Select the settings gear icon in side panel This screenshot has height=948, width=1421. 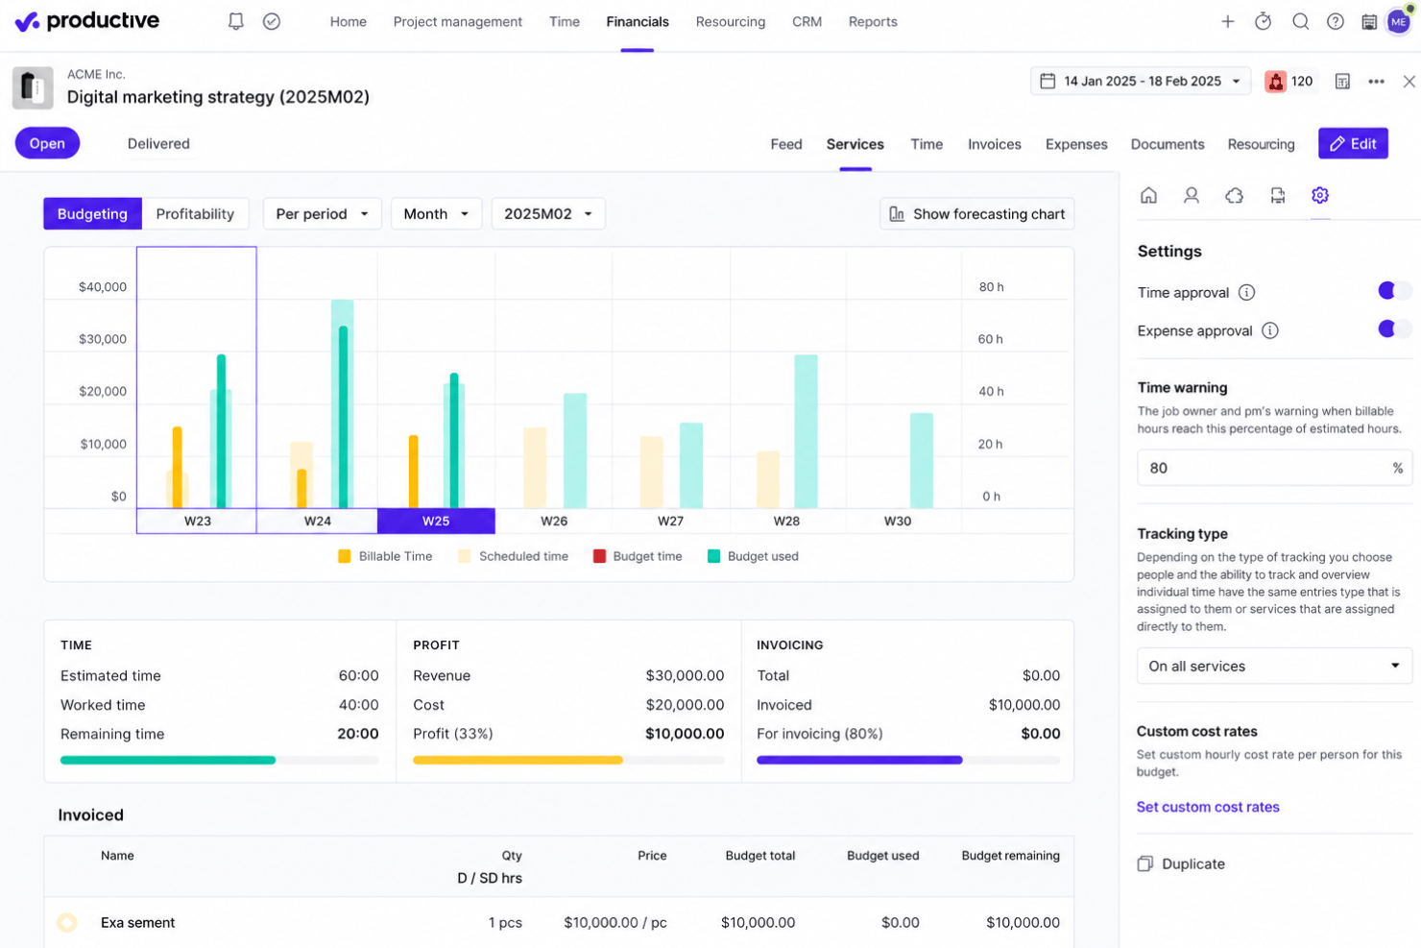1320,195
